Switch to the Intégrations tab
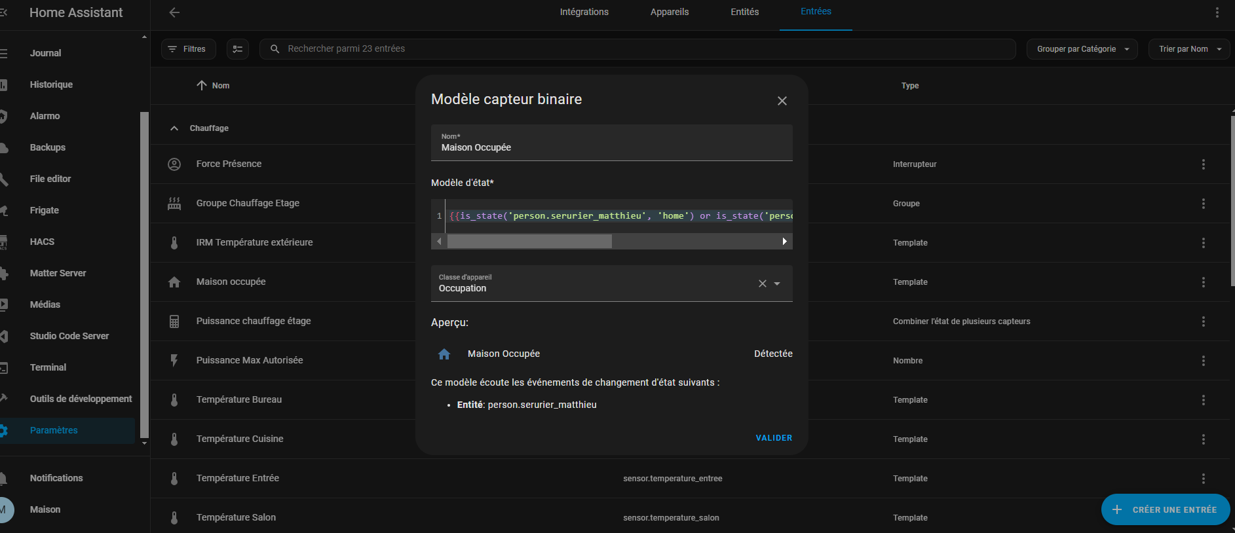Screen dimensions: 1235x533 click(x=584, y=12)
